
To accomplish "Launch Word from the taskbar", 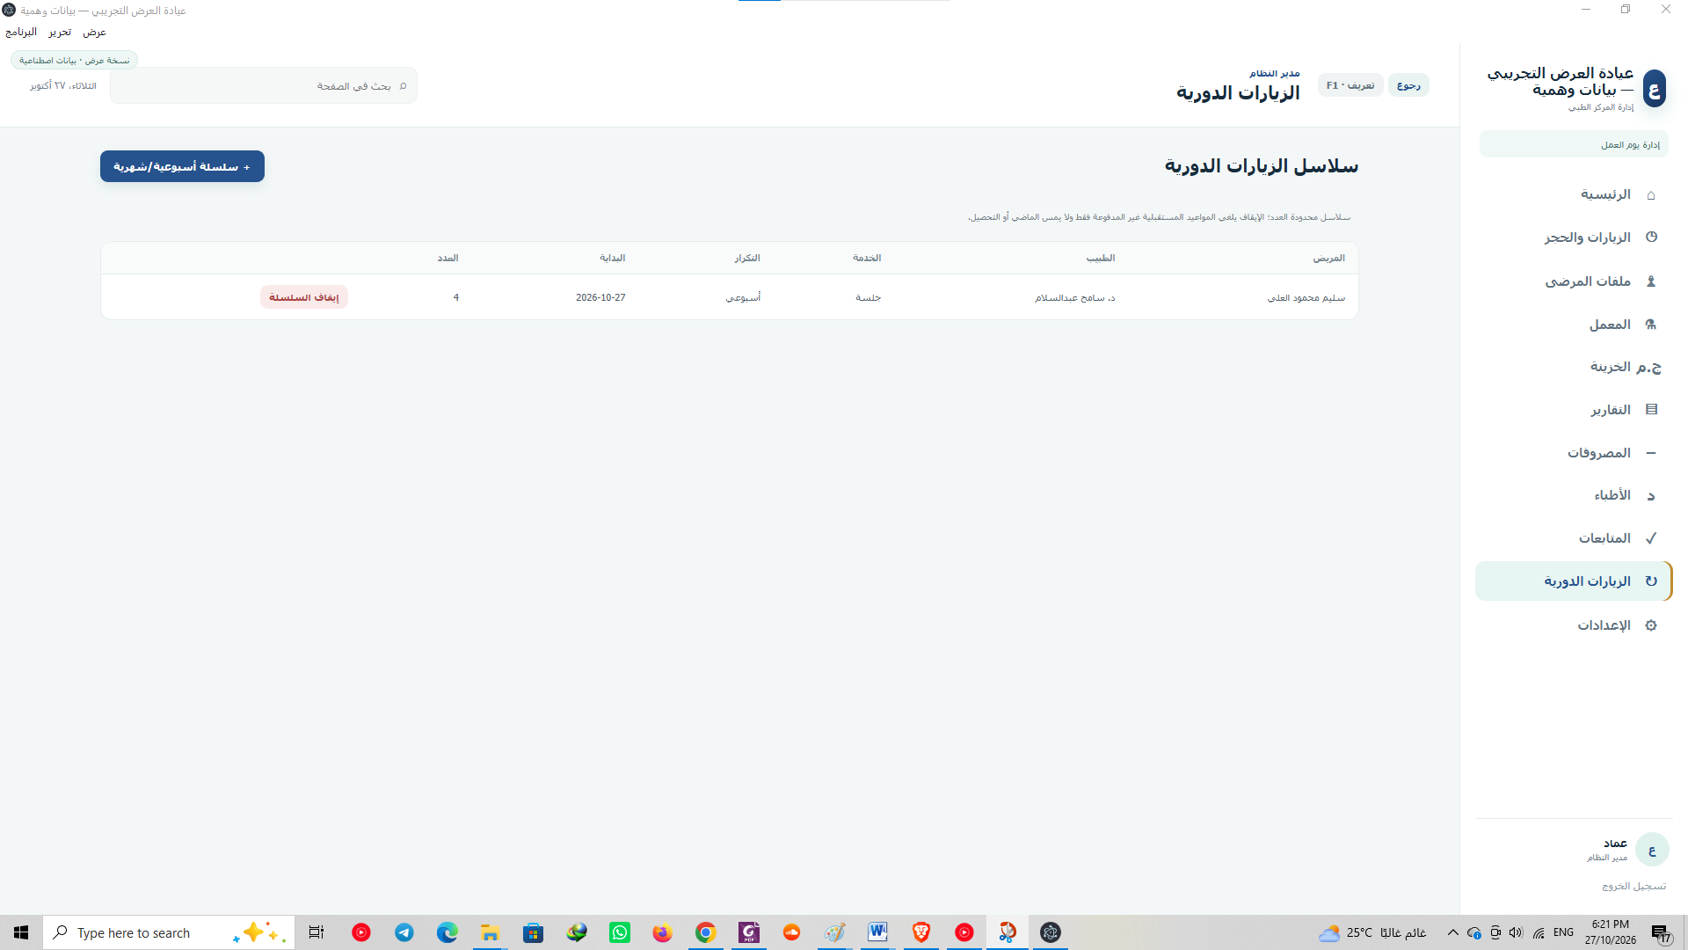I will click(877, 932).
